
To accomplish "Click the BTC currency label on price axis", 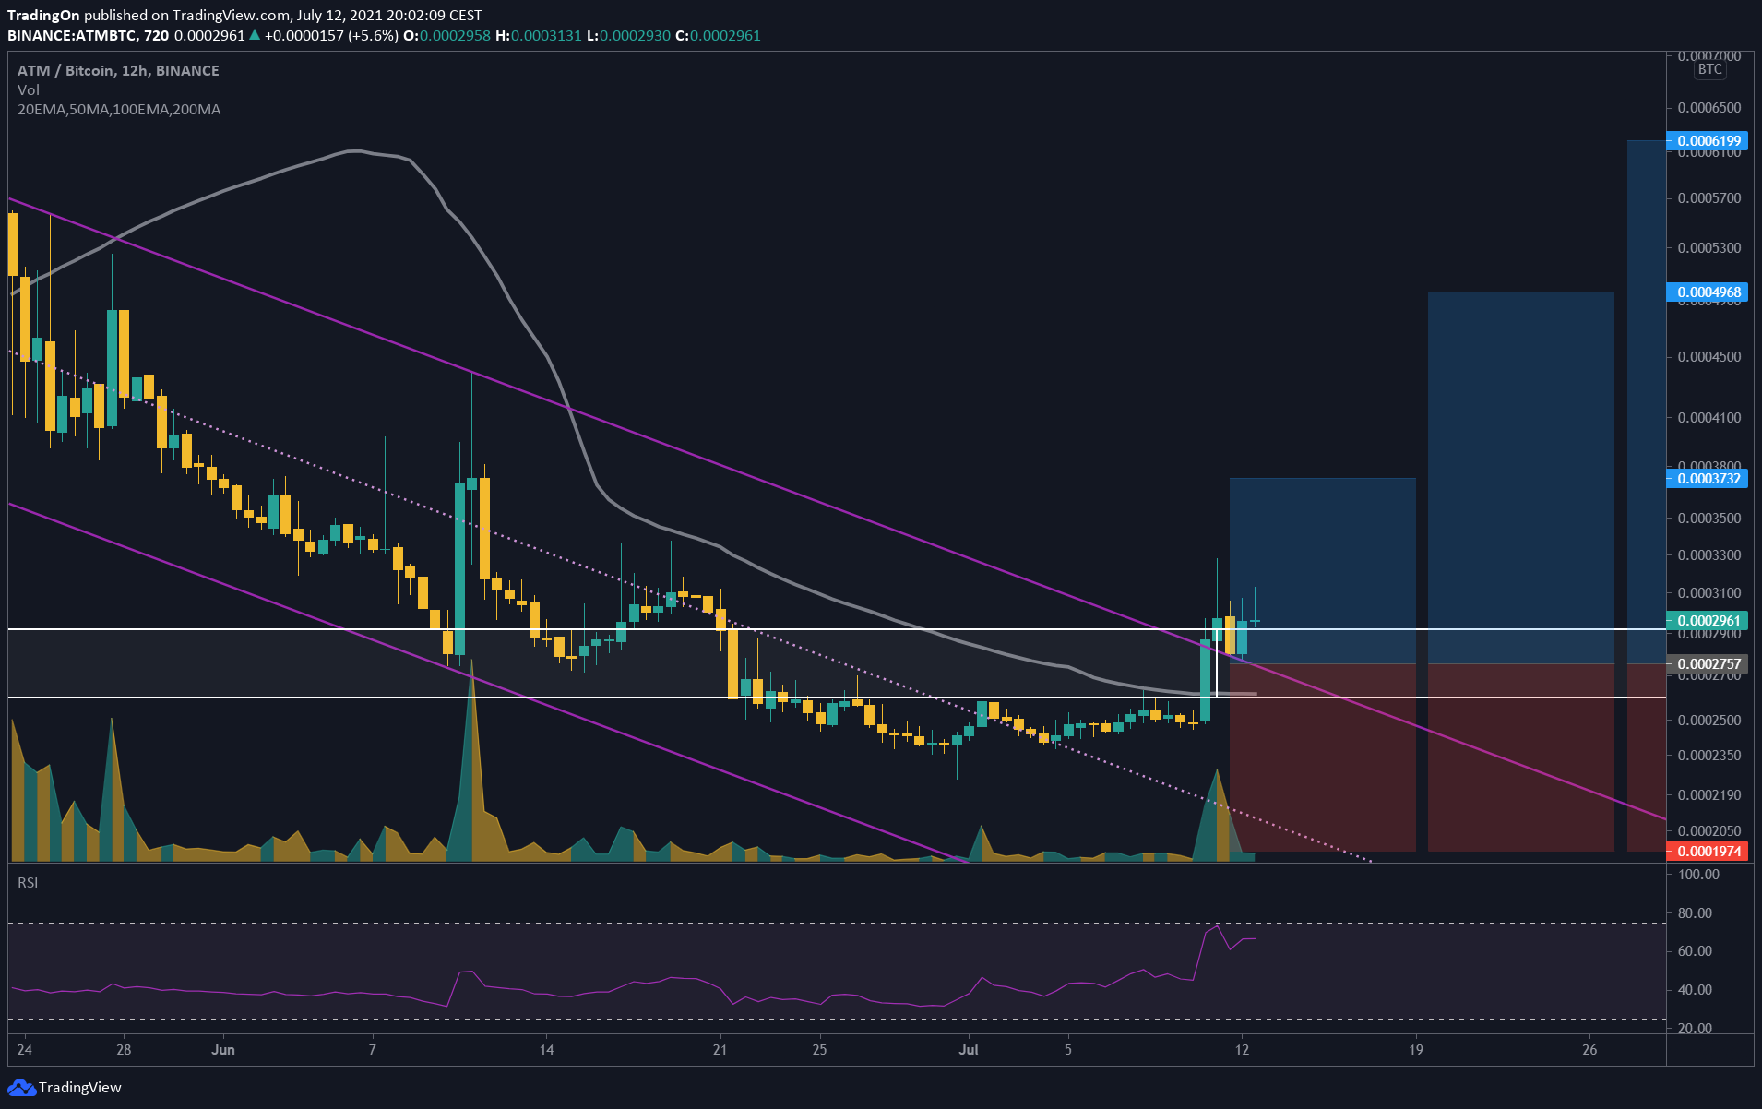I will coord(1709,69).
